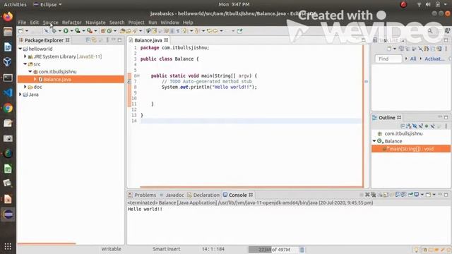Open Visual Studio Code from the dock
452x254 pixels.
[8, 92]
